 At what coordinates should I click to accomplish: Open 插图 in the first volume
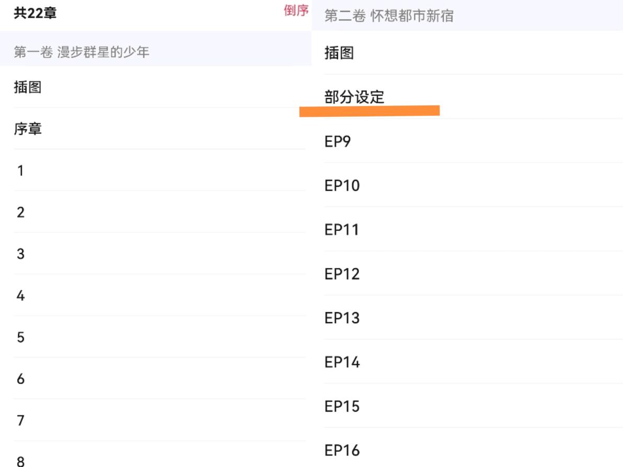tap(159, 87)
